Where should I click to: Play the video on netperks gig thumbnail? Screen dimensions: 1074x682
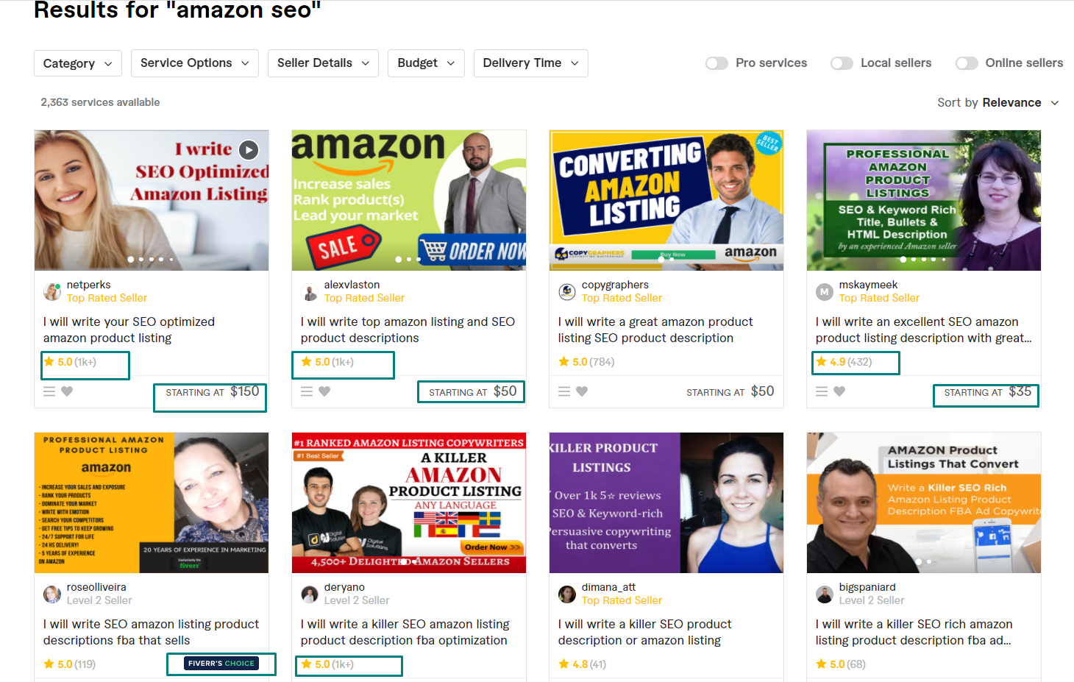pos(249,150)
